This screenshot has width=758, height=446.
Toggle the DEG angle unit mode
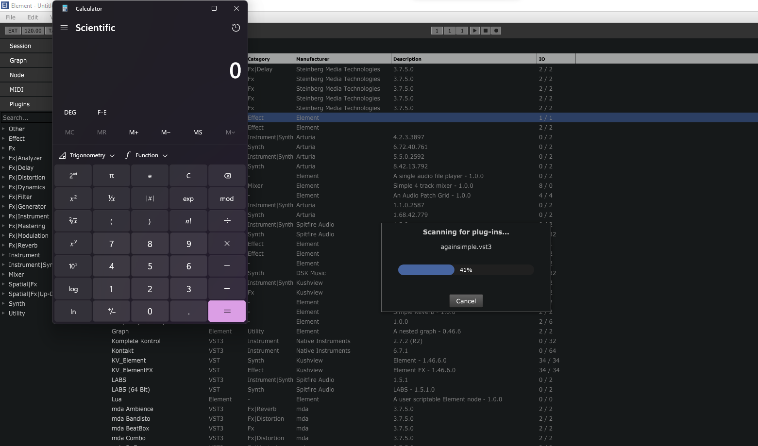(70, 112)
